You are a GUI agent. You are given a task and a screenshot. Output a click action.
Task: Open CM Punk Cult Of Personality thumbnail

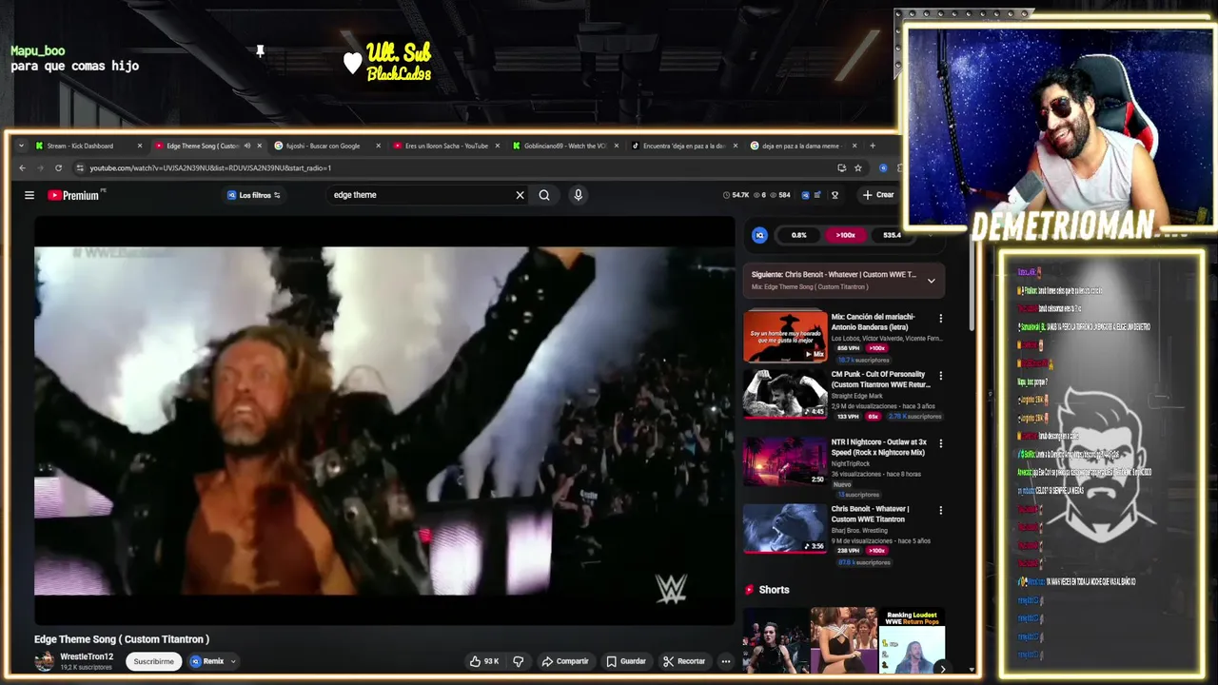point(785,394)
